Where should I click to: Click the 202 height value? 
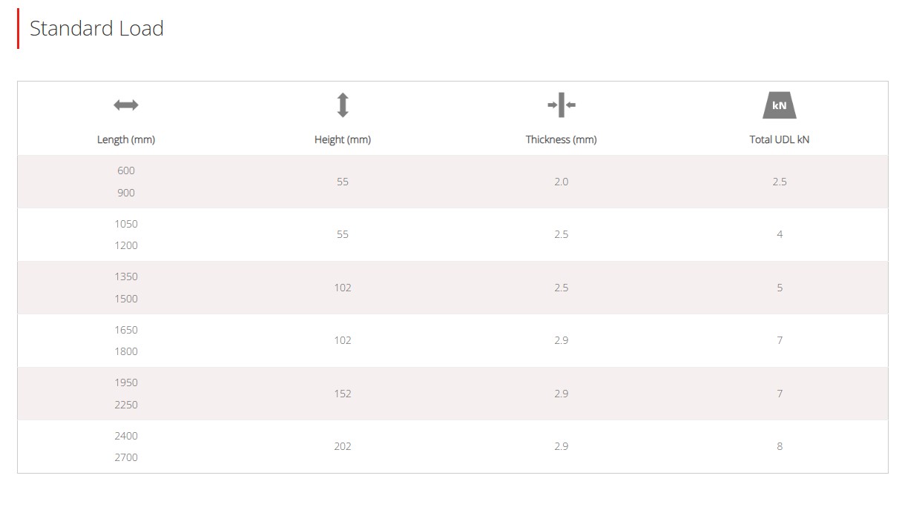[x=343, y=446]
